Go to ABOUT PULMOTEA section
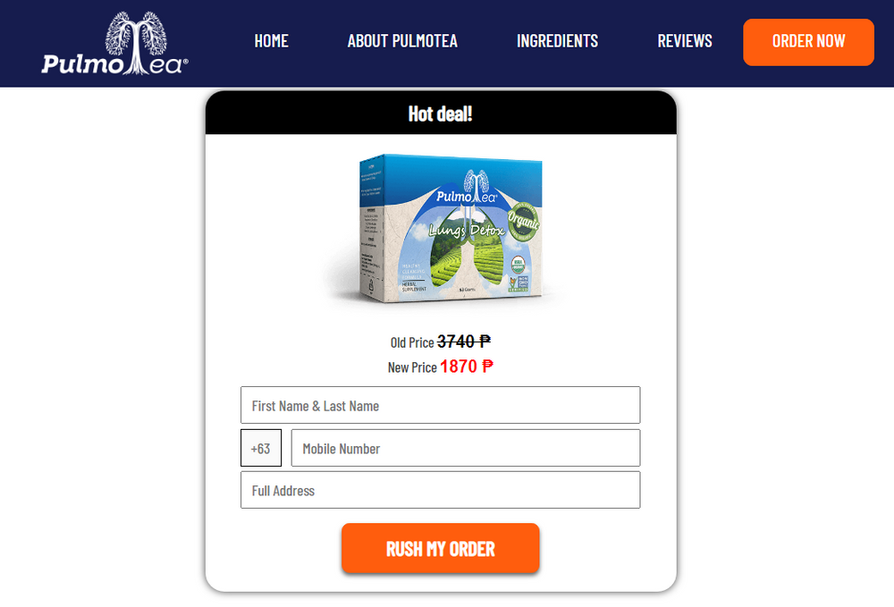 tap(402, 41)
